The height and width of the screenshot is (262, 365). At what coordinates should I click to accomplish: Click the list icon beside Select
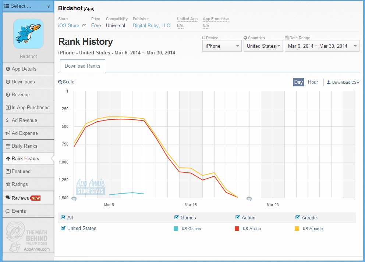click(x=7, y=6)
